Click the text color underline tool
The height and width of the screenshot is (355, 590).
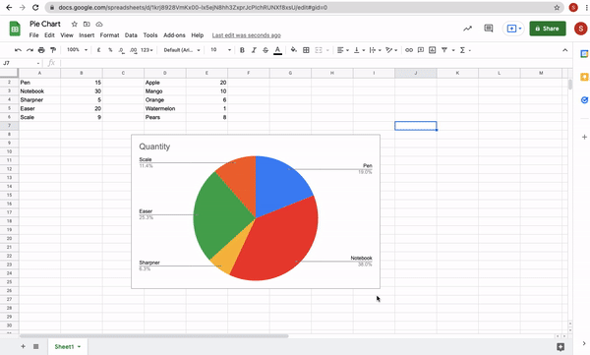click(x=277, y=50)
